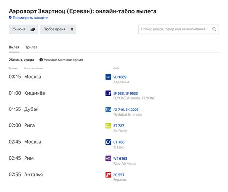Open flight 5F 9533 link

point(131,93)
